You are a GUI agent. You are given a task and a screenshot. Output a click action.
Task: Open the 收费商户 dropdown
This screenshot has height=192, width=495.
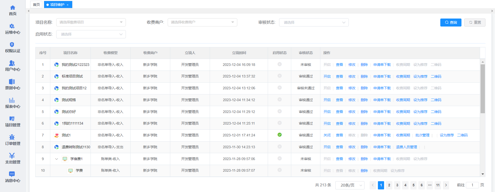(x=202, y=22)
